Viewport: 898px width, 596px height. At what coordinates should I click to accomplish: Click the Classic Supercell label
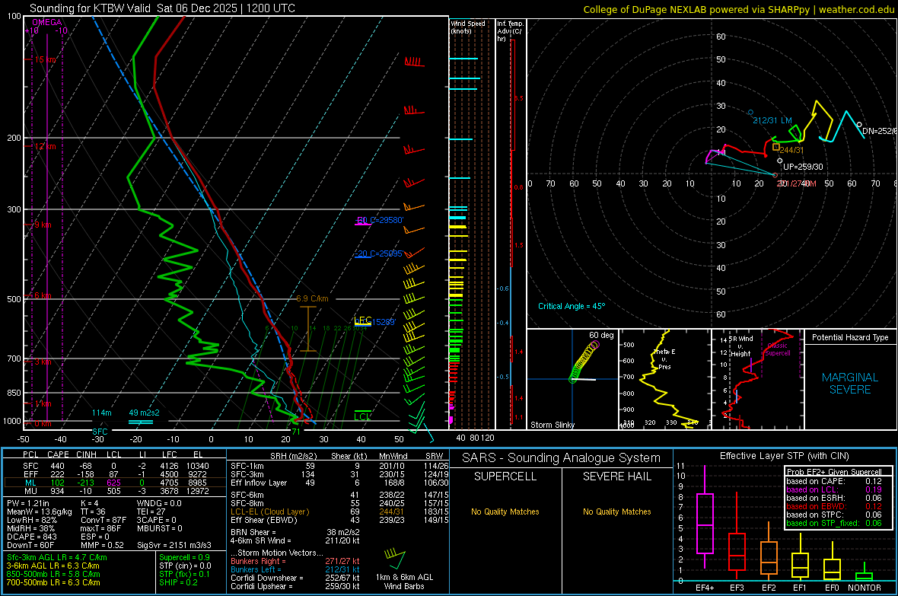tap(778, 349)
